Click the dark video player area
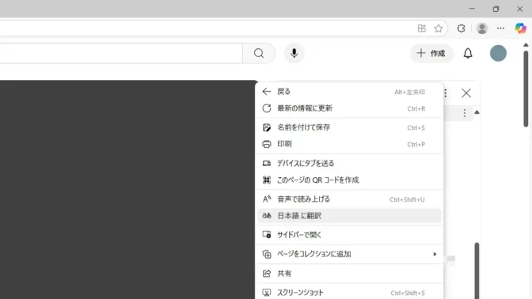 [128, 190]
